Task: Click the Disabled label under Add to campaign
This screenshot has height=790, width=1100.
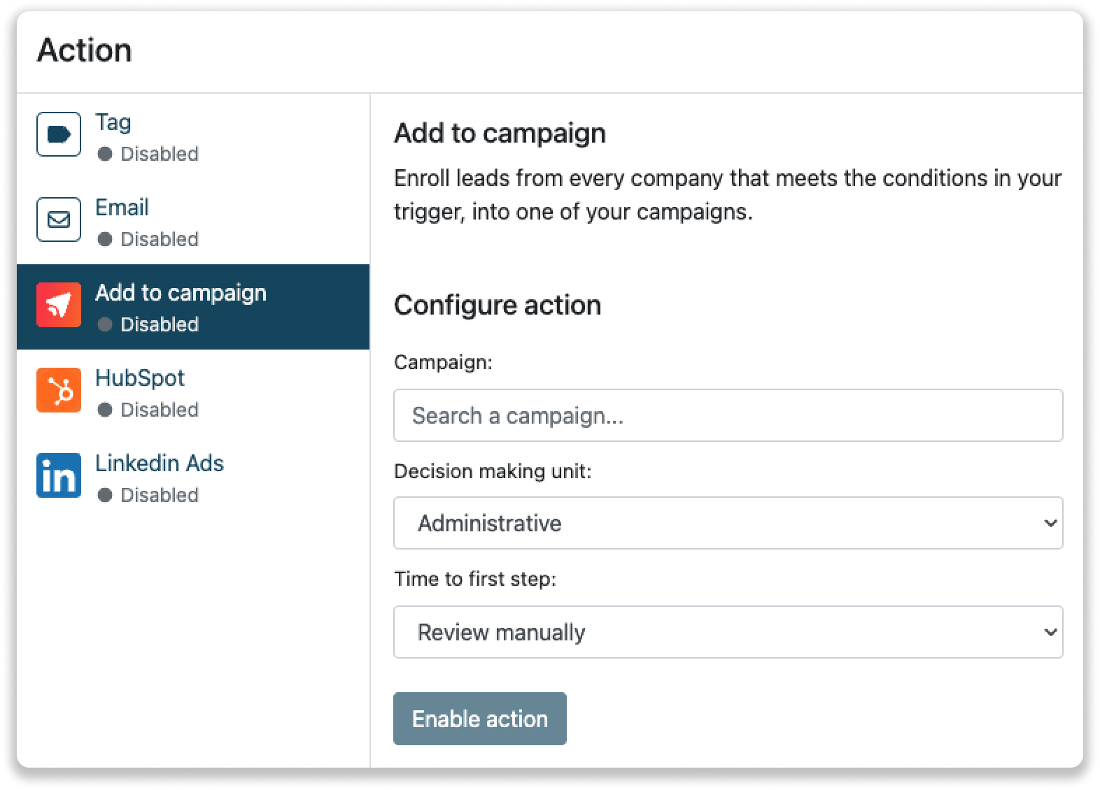Action: click(x=158, y=324)
